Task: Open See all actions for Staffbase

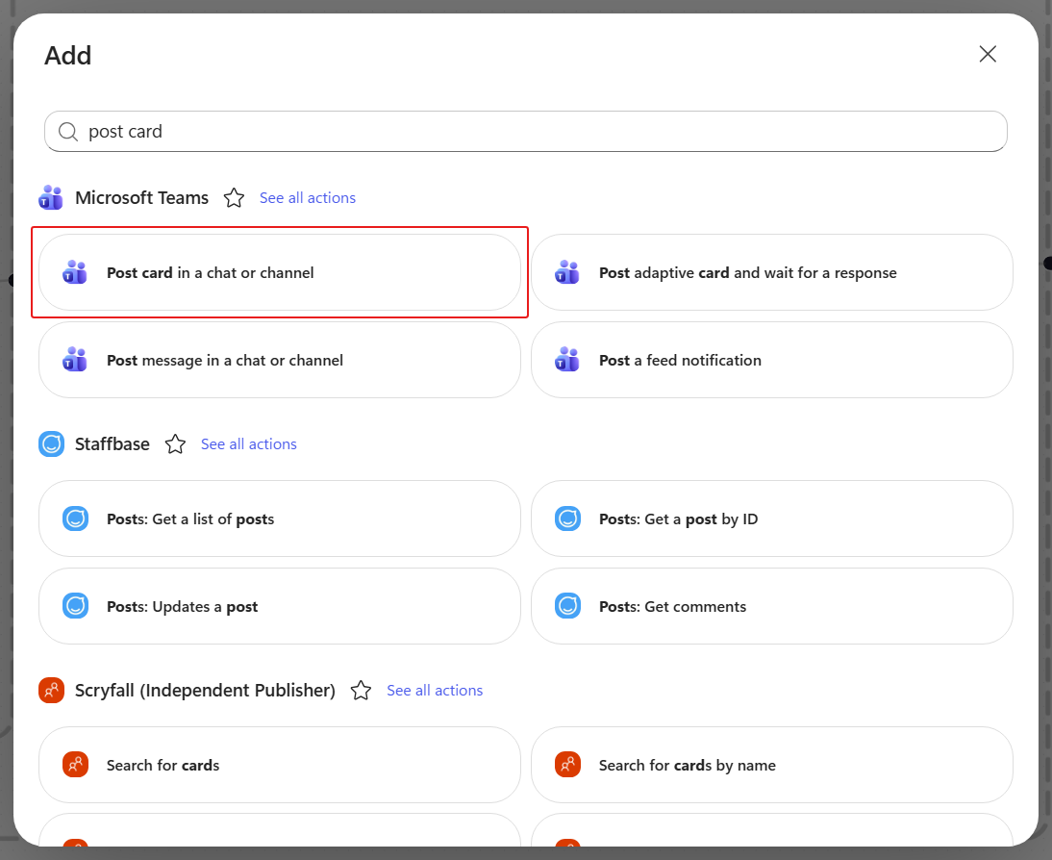Action: [x=248, y=444]
